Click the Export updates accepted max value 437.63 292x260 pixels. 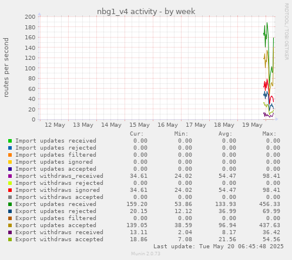[x=270, y=225]
